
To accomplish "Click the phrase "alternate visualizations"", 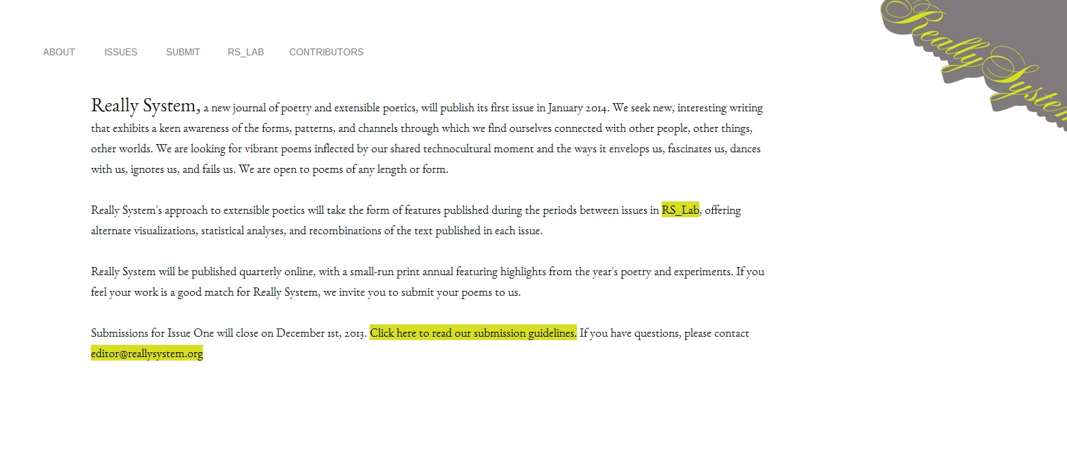I will click(x=144, y=231).
